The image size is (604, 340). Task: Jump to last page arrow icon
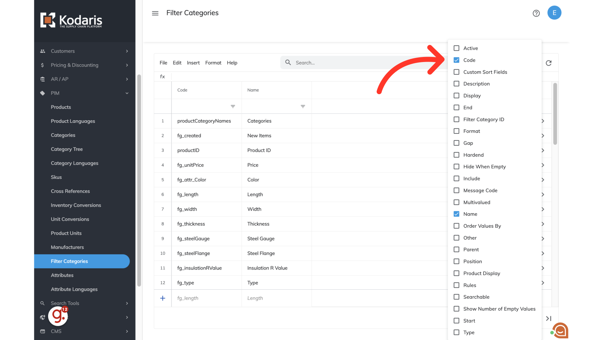point(549,319)
